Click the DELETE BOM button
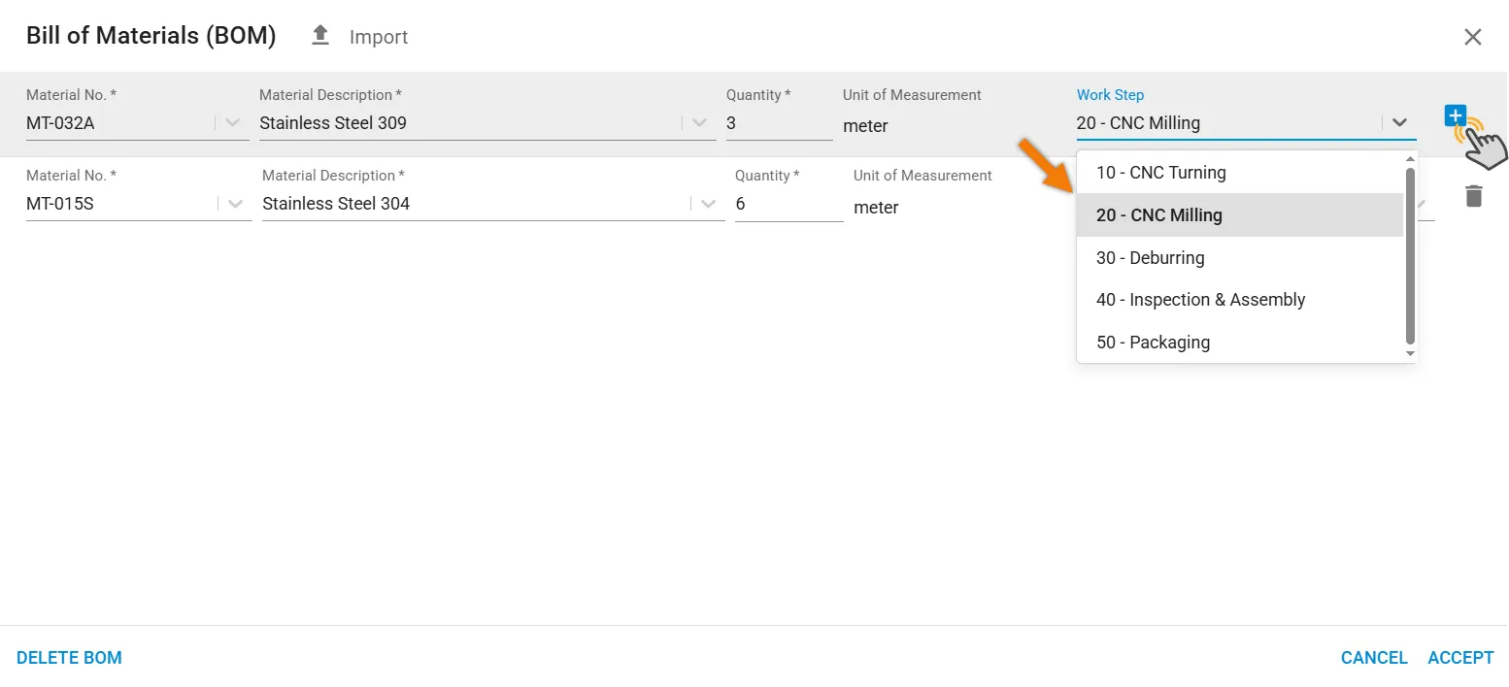 (x=69, y=658)
